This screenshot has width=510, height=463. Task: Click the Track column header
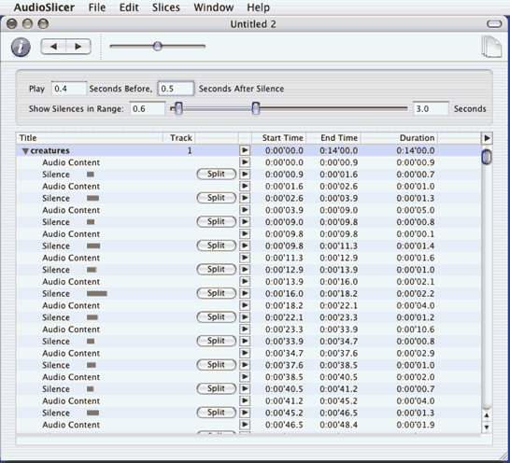(x=178, y=138)
